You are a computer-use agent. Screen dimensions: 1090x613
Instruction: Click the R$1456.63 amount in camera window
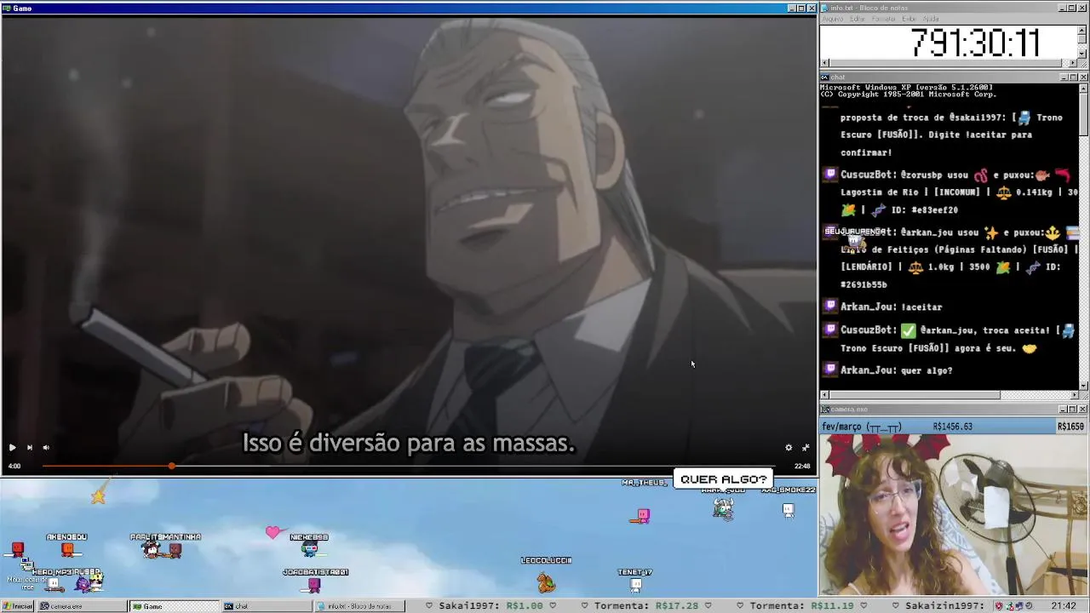tap(953, 427)
